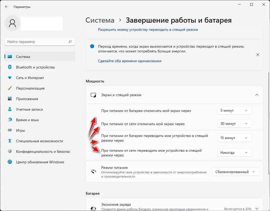270x211 pixels.
Task: Maximize the Параметры window
Action: point(251,4)
